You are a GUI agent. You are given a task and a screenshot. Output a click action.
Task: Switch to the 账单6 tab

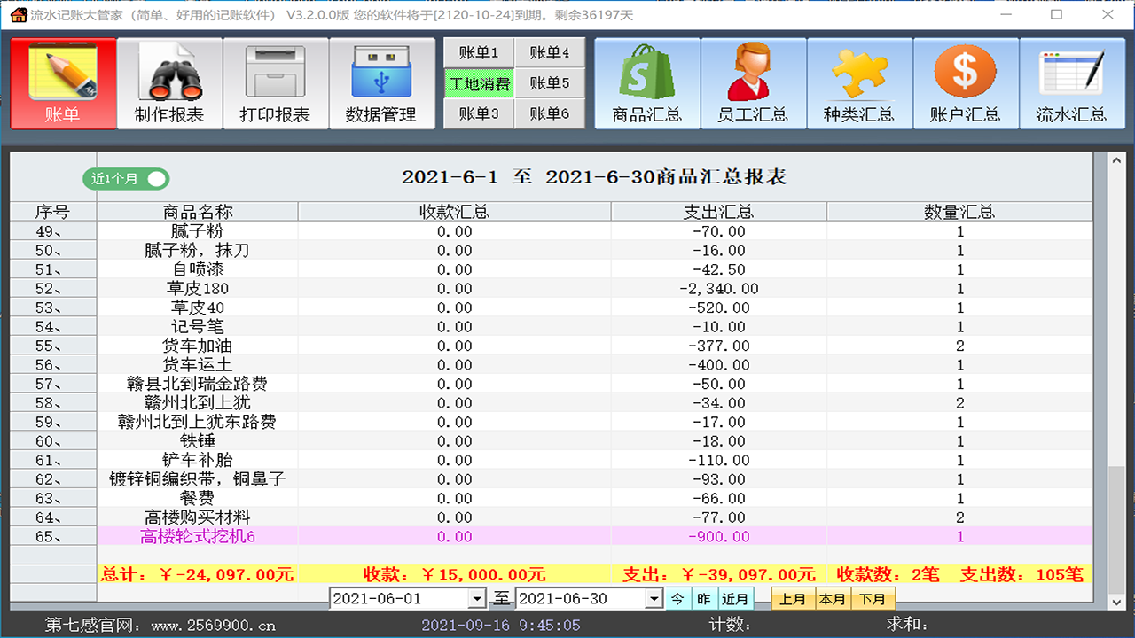point(550,113)
